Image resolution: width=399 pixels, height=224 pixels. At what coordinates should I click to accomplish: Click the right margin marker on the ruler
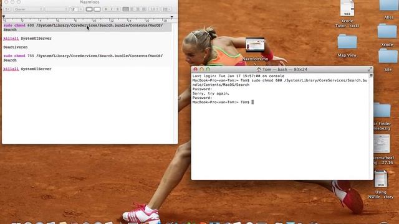pyautogui.click(x=172, y=17)
